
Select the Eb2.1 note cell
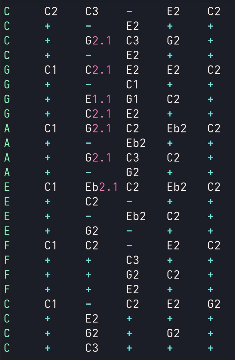click(101, 187)
